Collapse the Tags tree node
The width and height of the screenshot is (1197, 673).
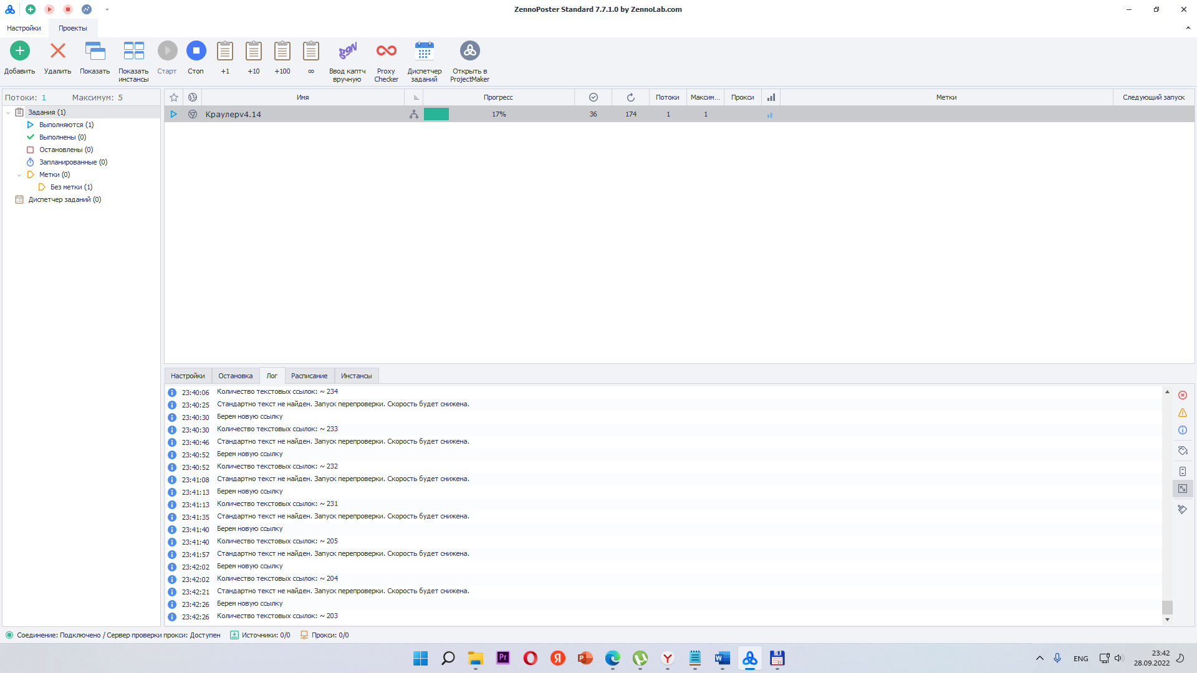(19, 175)
